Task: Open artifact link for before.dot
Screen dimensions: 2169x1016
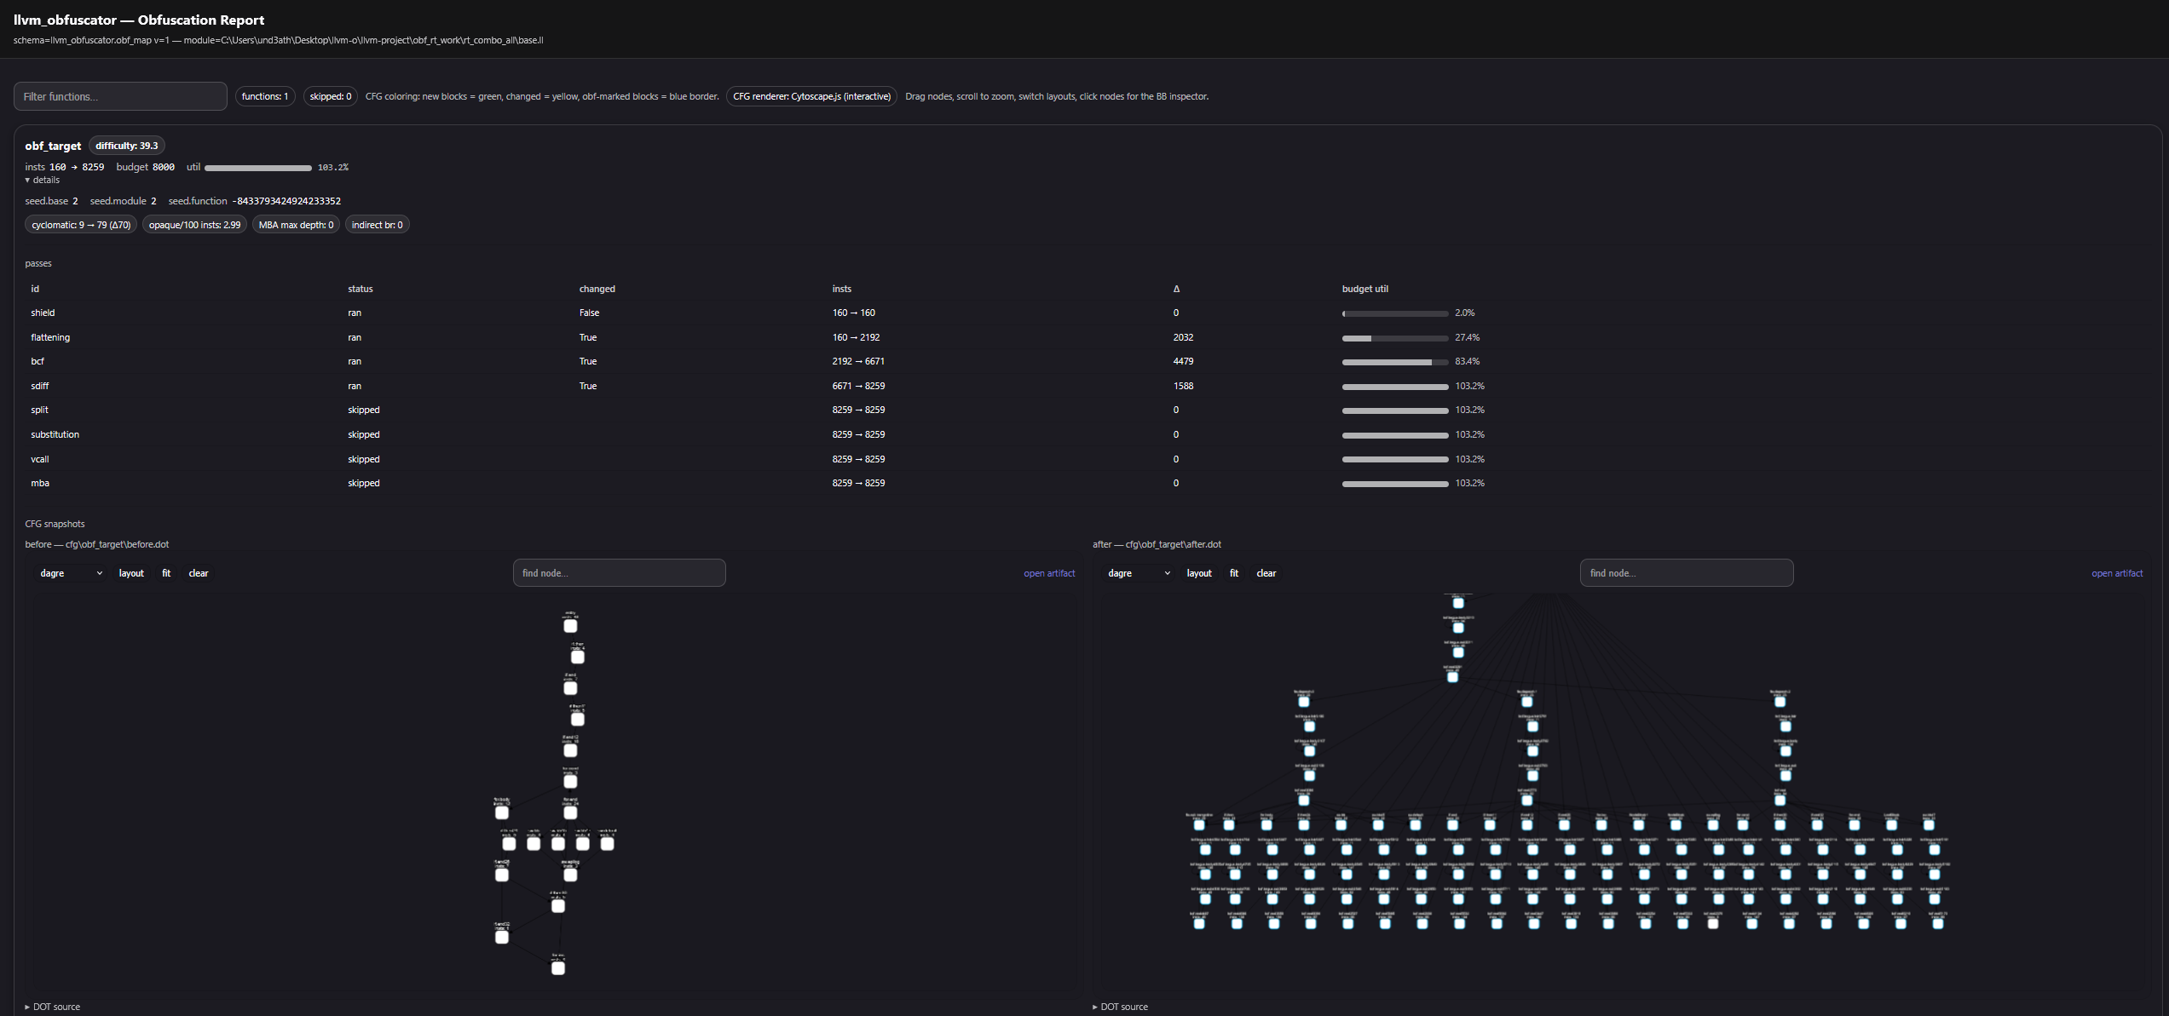Action: point(1049,573)
